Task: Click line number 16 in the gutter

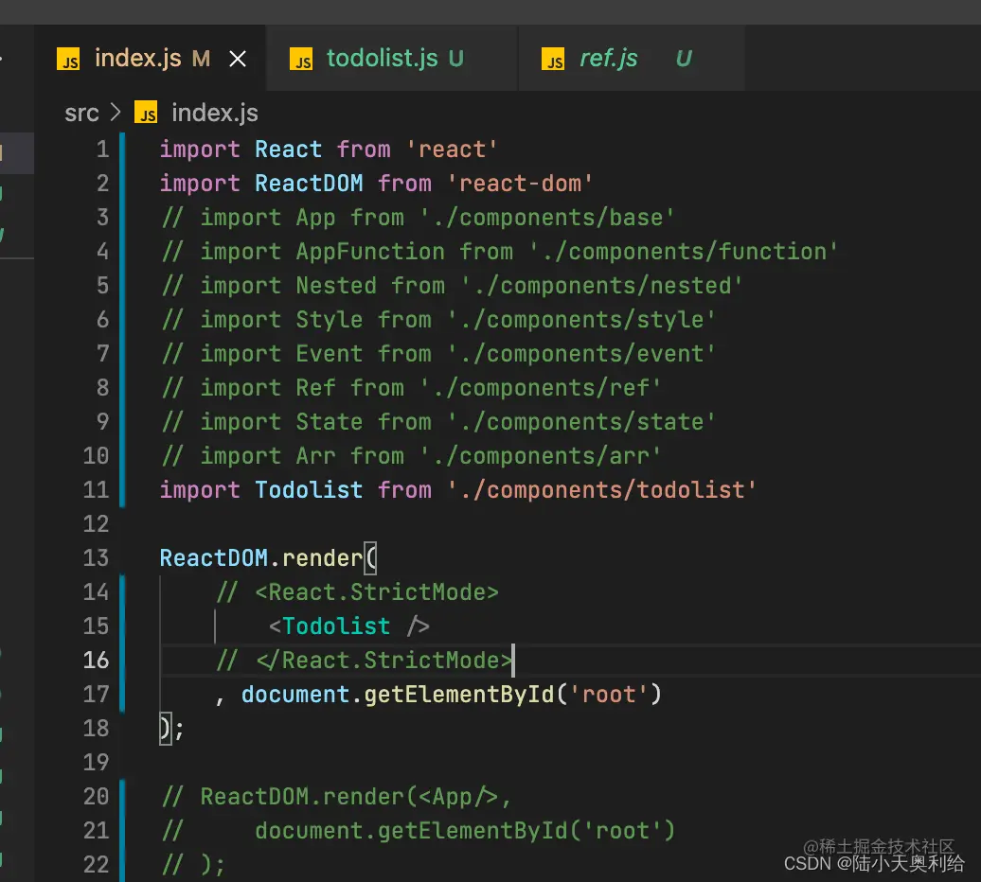Action: click(96, 661)
